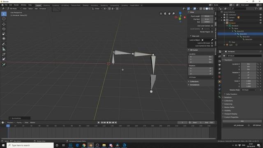Screen dimensions: 263x148
Task: Enable Lock to 3D Cursor checkbox
Action: 212,43
